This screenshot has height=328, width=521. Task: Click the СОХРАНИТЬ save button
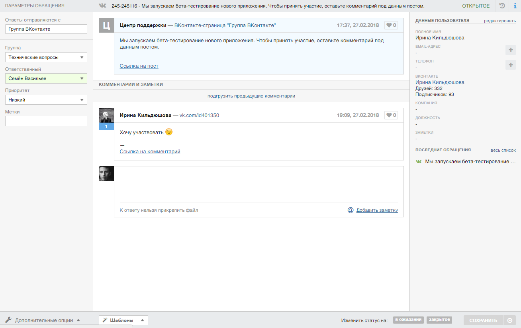pyautogui.click(x=483, y=320)
